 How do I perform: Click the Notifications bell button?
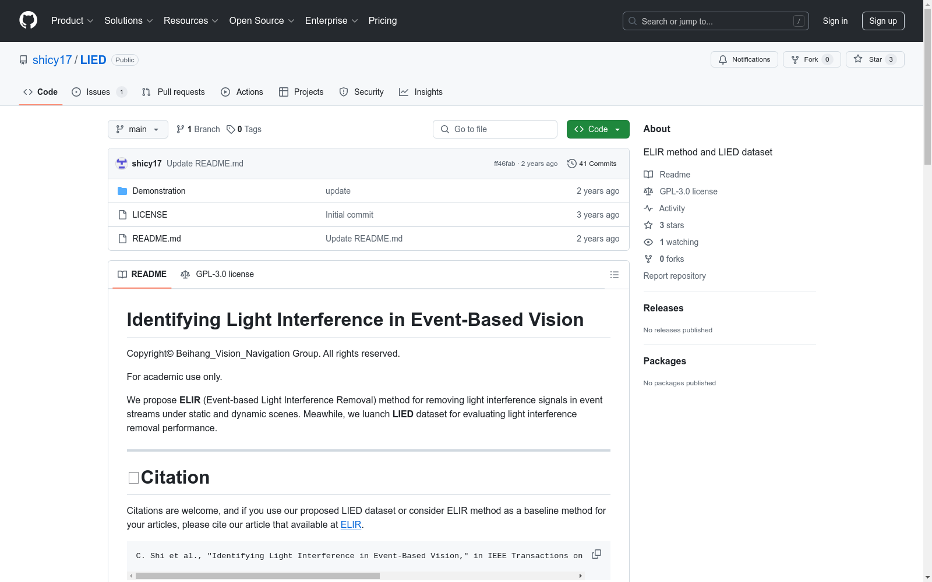tap(744, 59)
